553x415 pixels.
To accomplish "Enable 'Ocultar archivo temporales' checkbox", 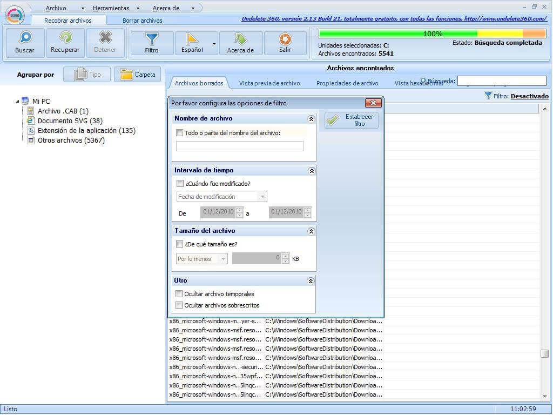I will click(x=179, y=293).
